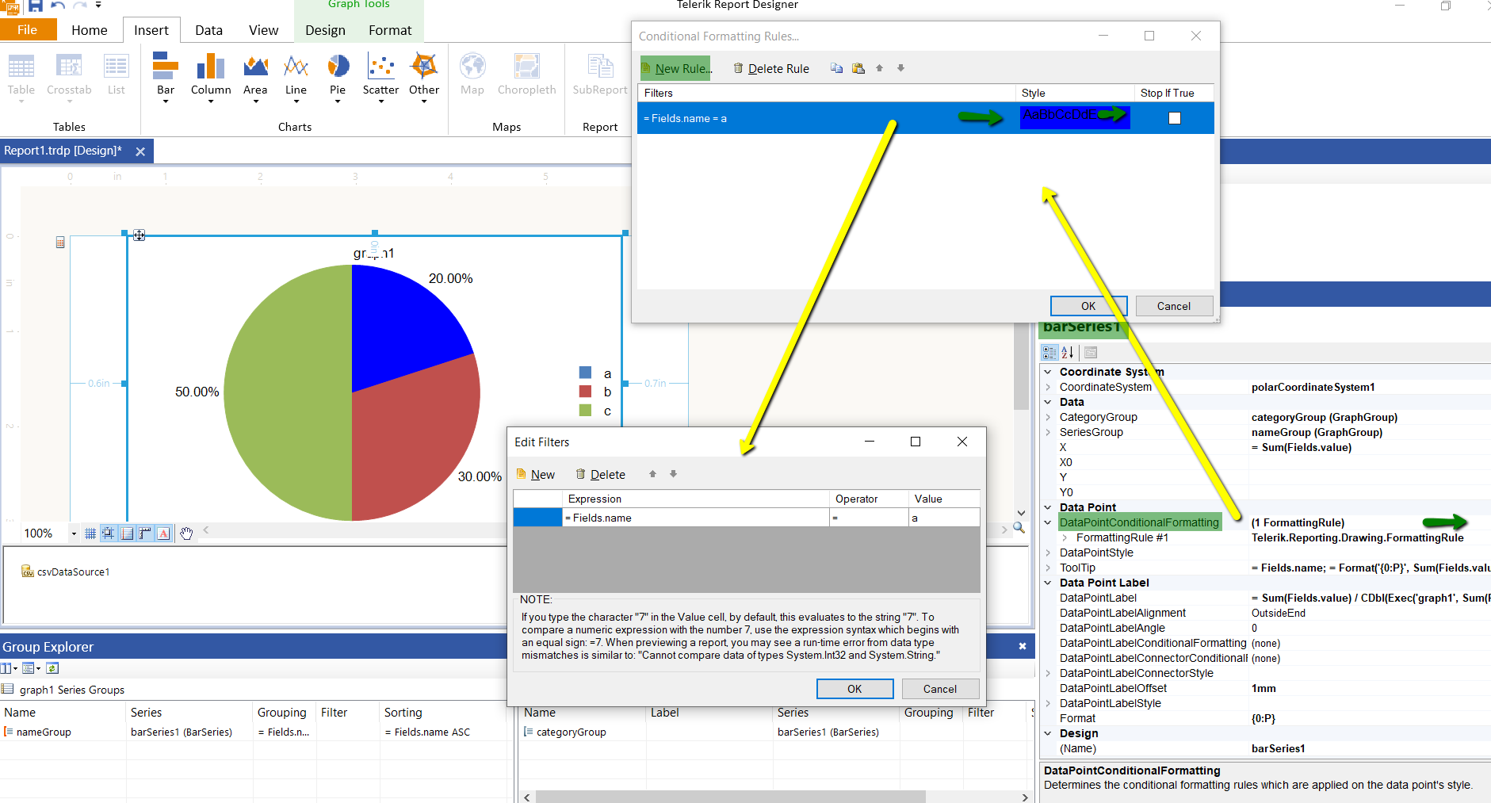Viewport: 1491px width, 803px height.
Task: Click the Undo icon in the title bar
Action: click(58, 6)
